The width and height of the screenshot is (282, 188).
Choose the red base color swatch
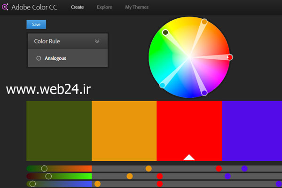pyautogui.click(x=189, y=131)
